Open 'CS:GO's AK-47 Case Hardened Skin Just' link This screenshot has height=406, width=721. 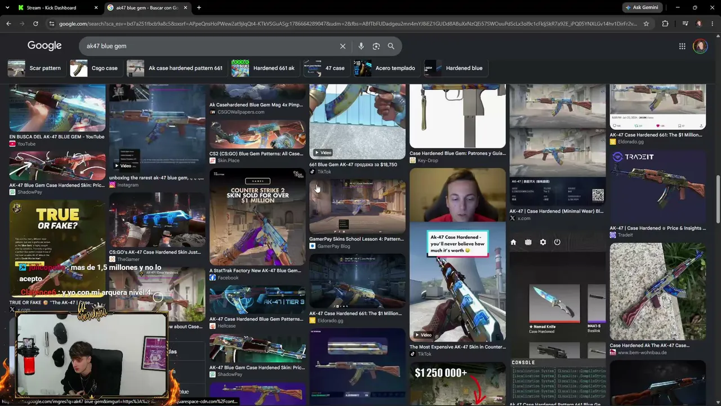click(155, 252)
